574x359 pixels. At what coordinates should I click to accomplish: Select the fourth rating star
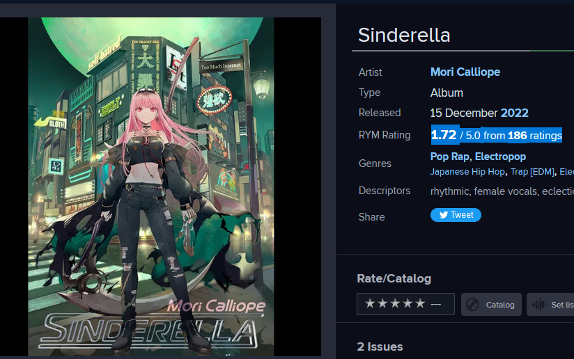click(x=408, y=303)
